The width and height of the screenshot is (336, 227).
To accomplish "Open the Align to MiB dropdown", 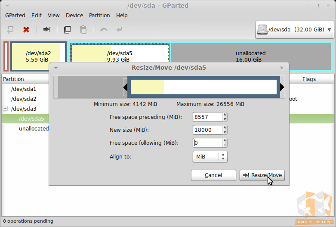I will 210,157.
